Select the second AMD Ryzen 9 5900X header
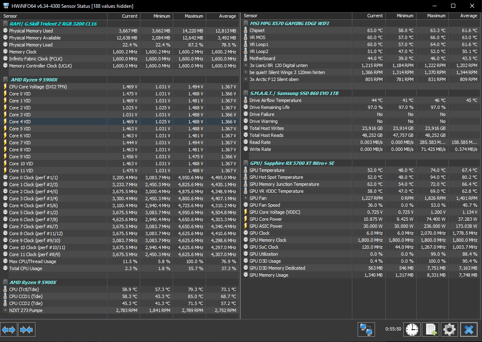 (x=120, y=282)
